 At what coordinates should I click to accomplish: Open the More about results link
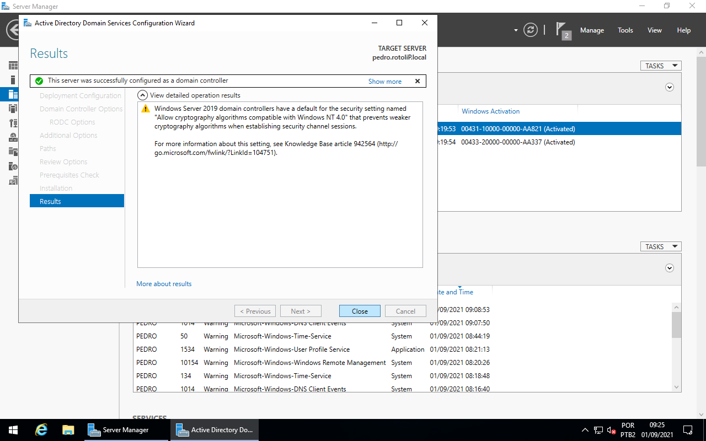point(164,284)
